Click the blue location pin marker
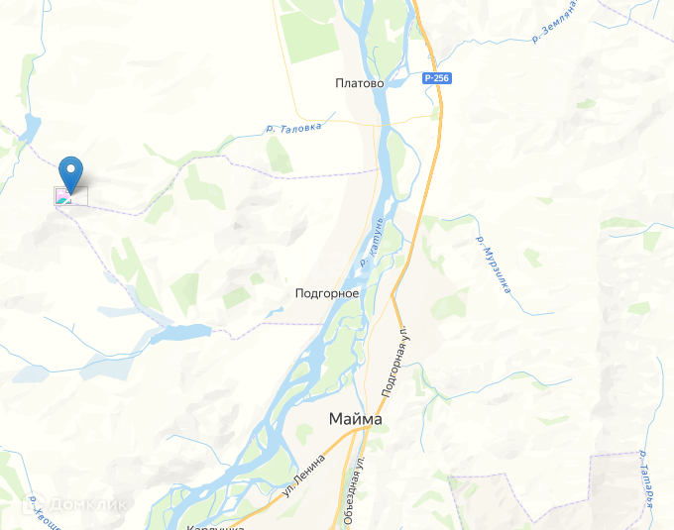 [71, 174]
